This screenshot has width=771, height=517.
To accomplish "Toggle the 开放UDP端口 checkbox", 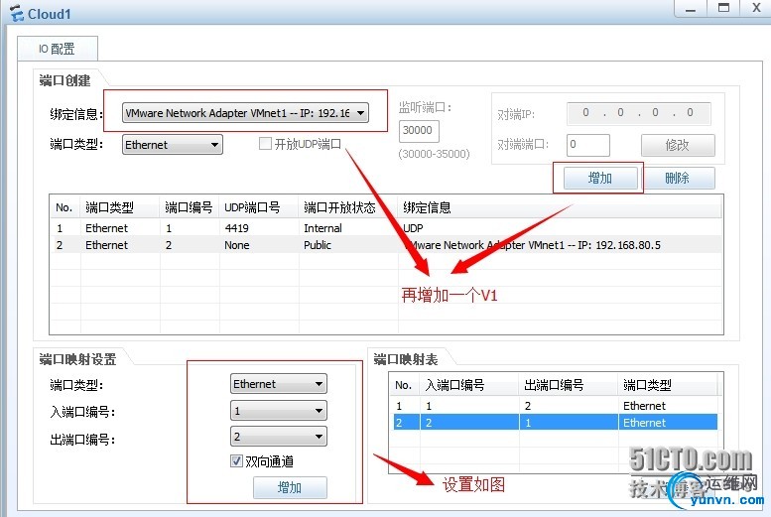I will 265,144.
